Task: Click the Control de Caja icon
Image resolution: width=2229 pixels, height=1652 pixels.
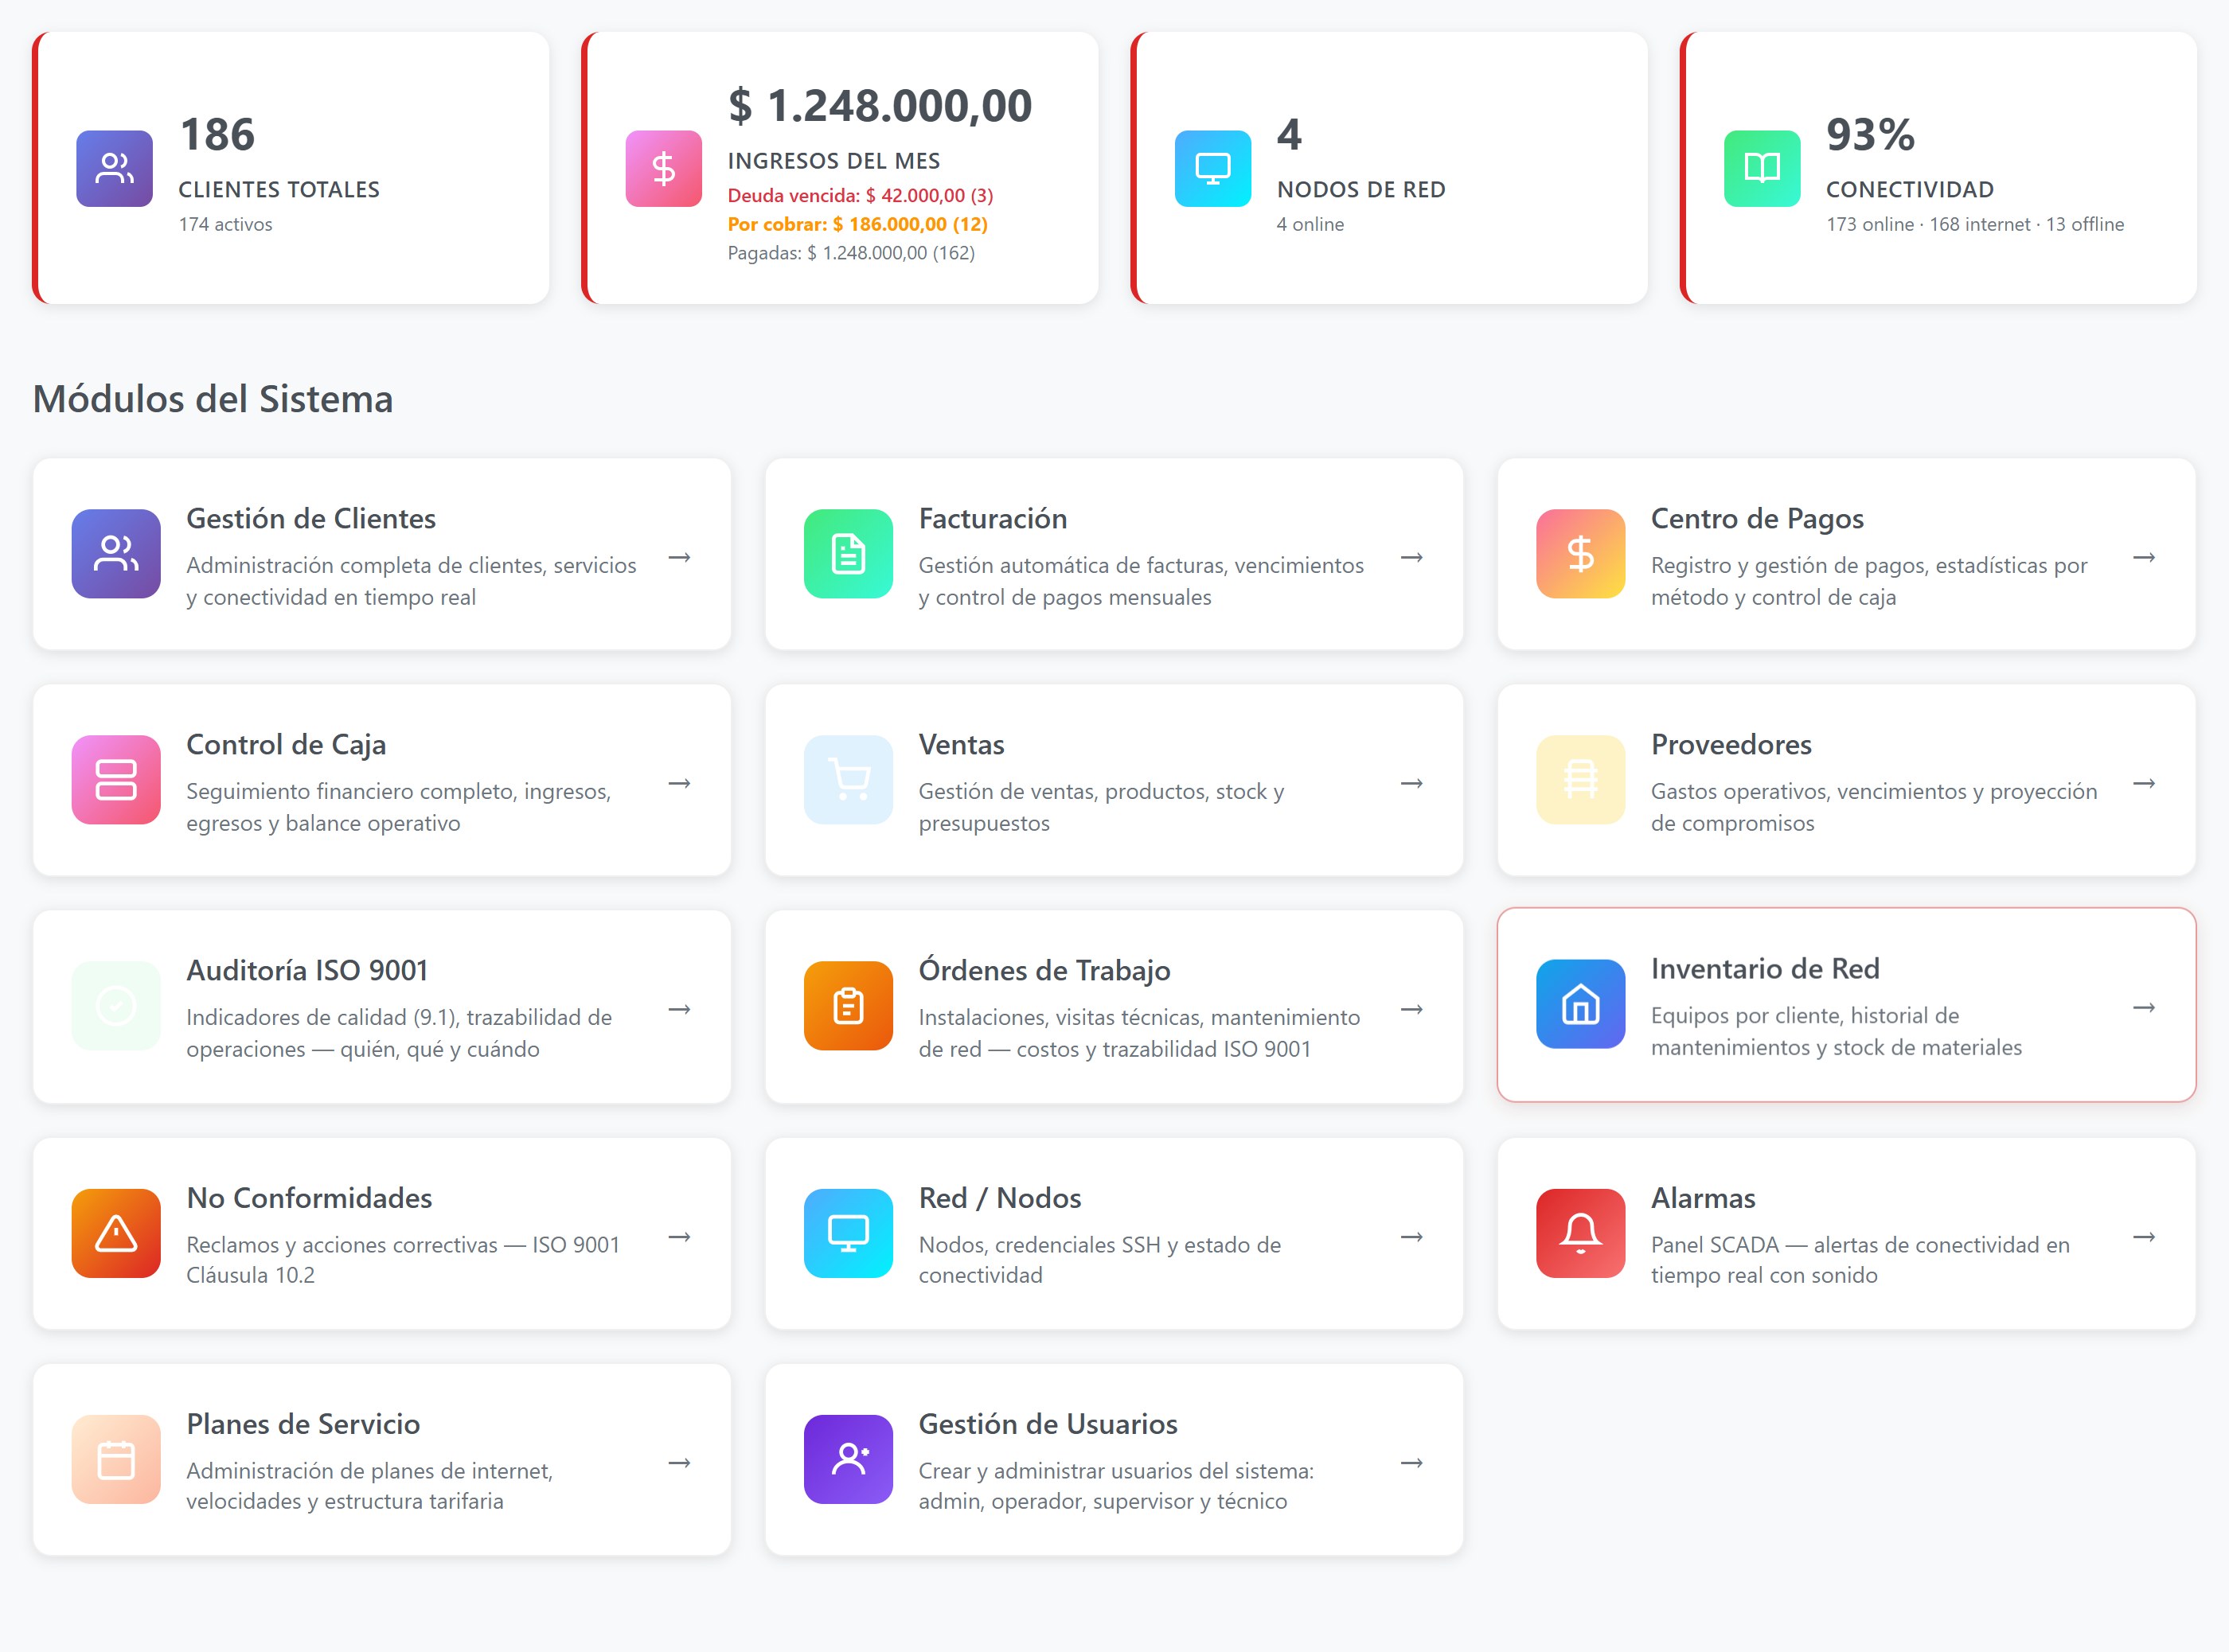Action: (x=116, y=780)
